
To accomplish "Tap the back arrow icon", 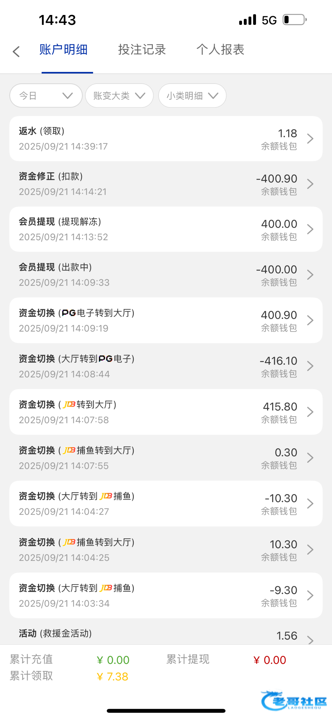I will [16, 52].
